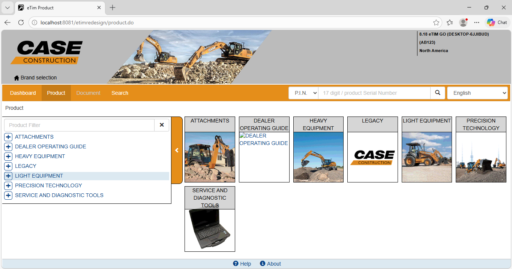Image resolution: width=512 pixels, height=269 pixels.
Task: Expand the DEALER OPERATING GUIDE tree node
Action: pyautogui.click(x=8, y=147)
